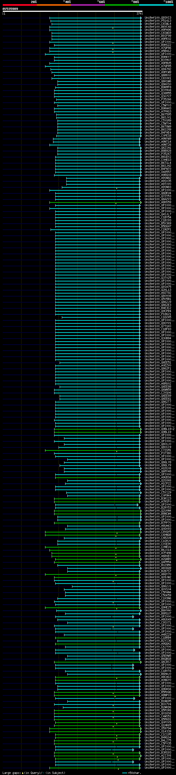176x775 pixels.
Task: Select the UniRef100_Q4PM54 label
Action: (x=158, y=562)
